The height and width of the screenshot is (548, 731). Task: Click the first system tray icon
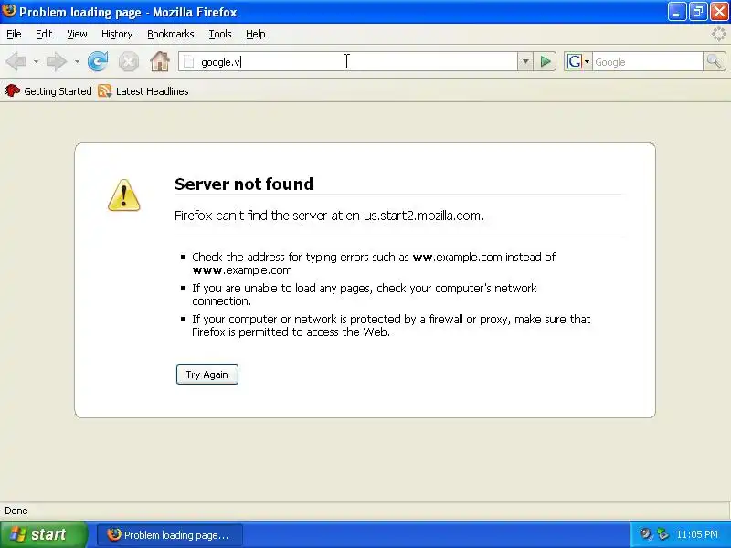click(645, 534)
